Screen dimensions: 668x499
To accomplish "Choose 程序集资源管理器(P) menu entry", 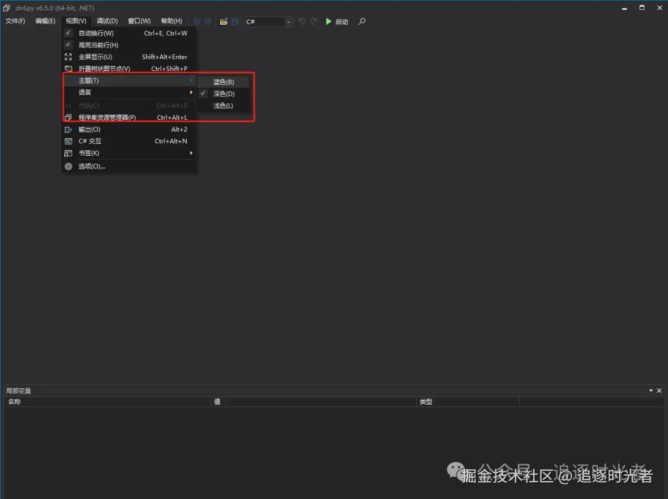I will pyautogui.click(x=130, y=117).
